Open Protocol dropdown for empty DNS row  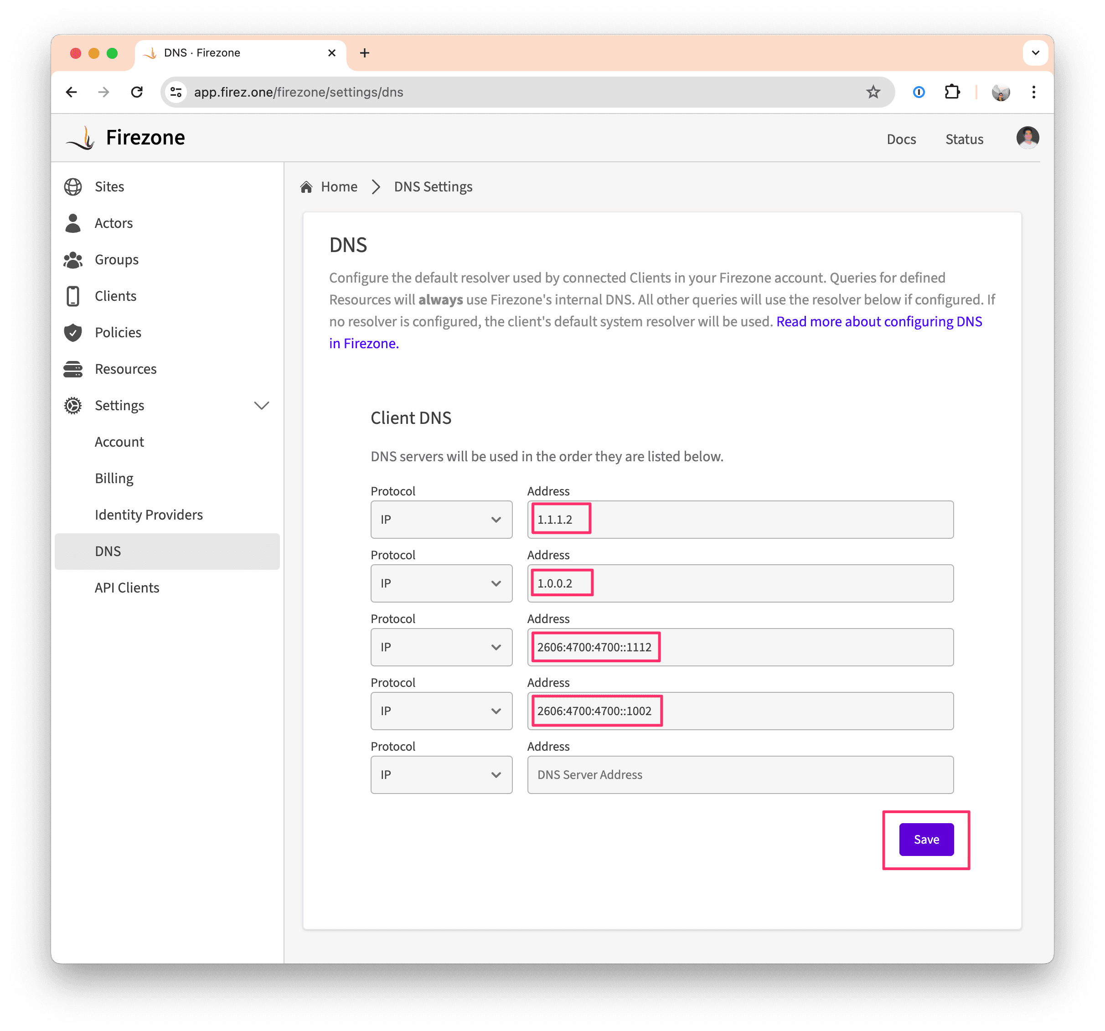(x=441, y=775)
